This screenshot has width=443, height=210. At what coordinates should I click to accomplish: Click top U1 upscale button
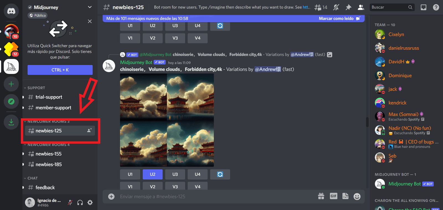(130, 26)
